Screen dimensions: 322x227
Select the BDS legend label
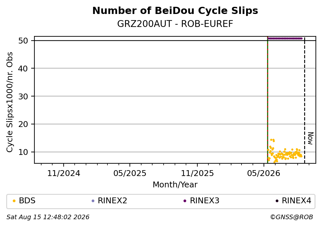(27, 201)
